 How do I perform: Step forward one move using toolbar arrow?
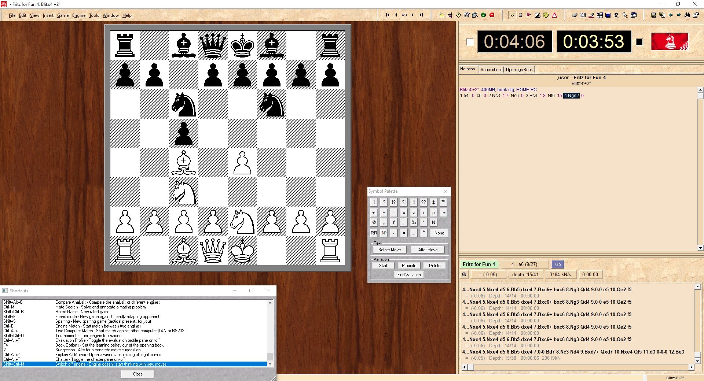413,15
